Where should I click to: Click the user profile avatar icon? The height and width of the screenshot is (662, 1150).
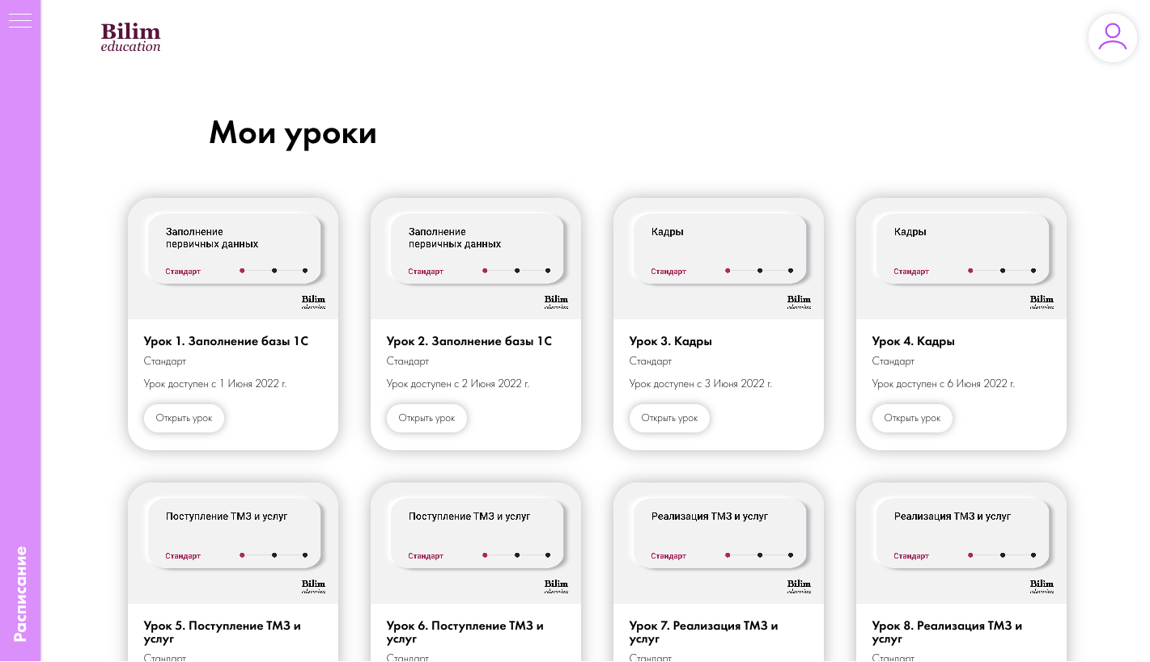tap(1112, 37)
